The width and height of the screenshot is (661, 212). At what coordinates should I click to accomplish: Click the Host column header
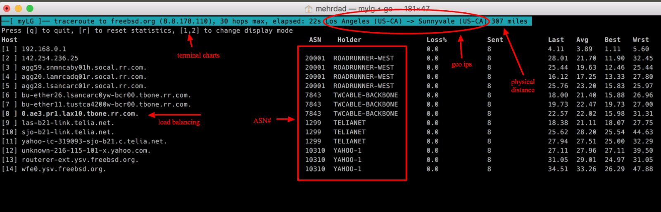point(10,40)
